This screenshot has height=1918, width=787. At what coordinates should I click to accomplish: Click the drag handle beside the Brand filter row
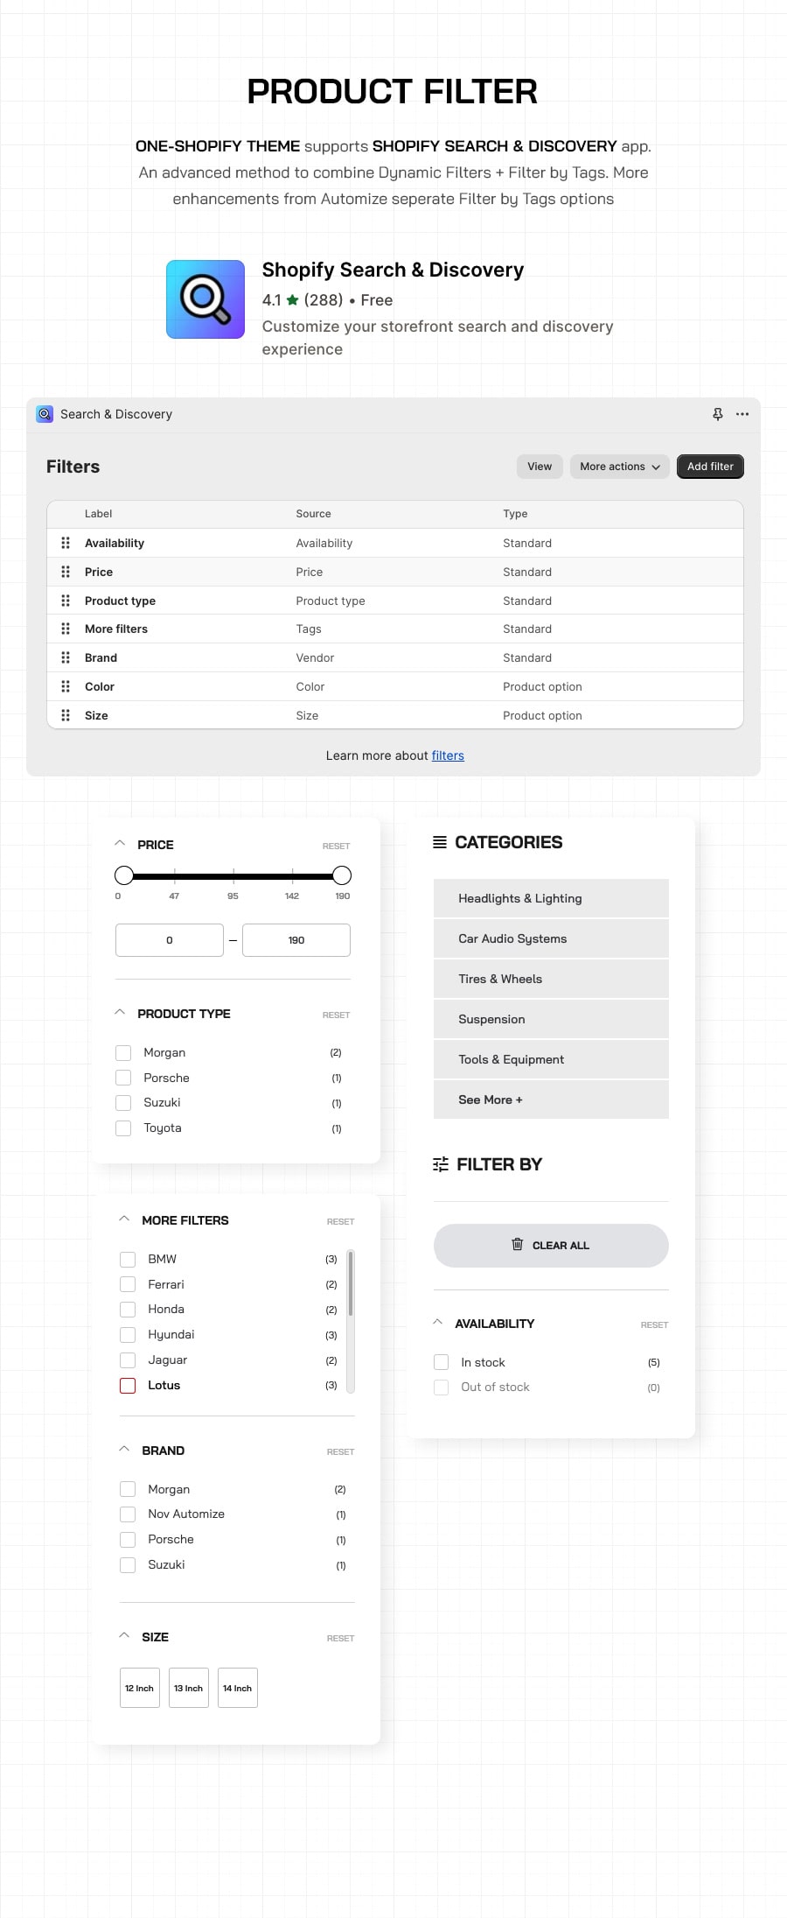pyautogui.click(x=66, y=657)
